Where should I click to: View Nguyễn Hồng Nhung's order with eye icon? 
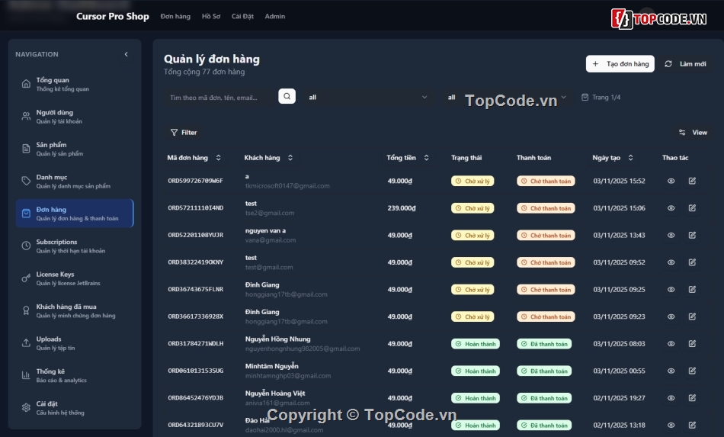[671, 344]
